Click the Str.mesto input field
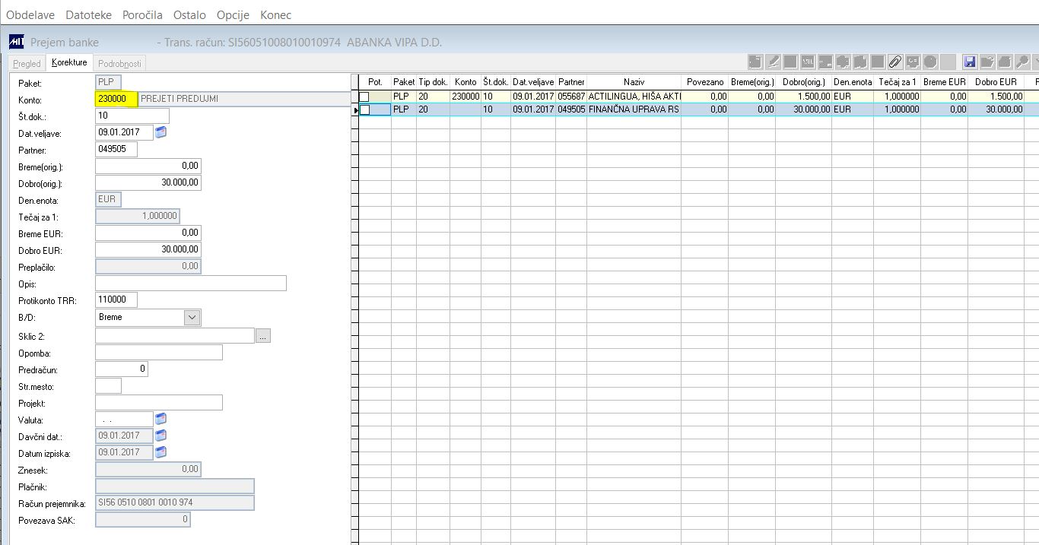The height and width of the screenshot is (545, 1039). (x=109, y=386)
